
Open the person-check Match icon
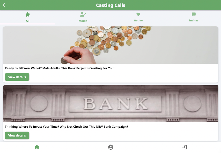click(83, 14)
